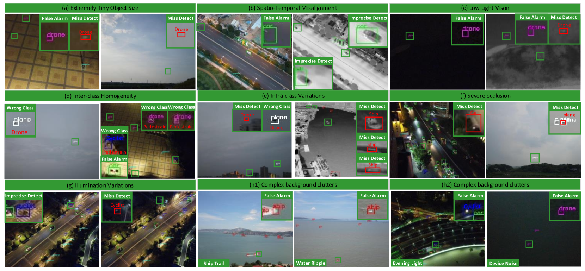The width and height of the screenshot is (585, 271).
Task: Click the "(h1) Complex background clutters" header
Action: pos(293,184)
